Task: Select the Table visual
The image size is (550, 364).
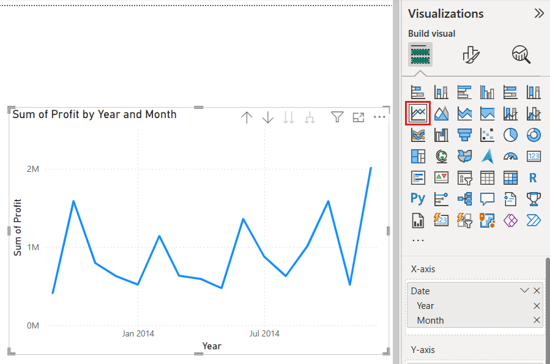Action: coord(487,178)
